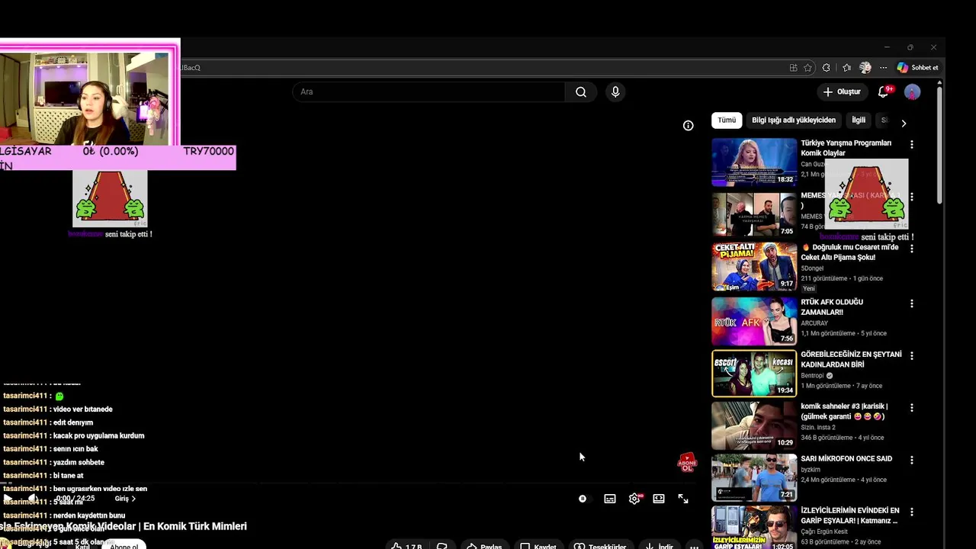
Task: Click the Kaydet save button
Action: (538, 546)
